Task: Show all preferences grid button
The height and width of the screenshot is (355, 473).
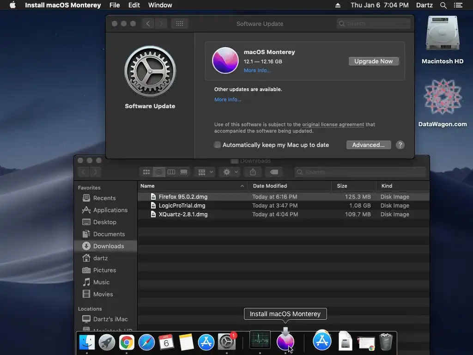Action: [180, 24]
